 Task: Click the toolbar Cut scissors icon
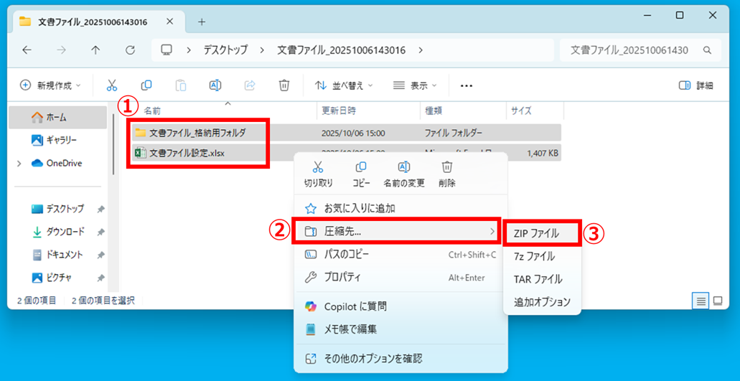point(112,85)
